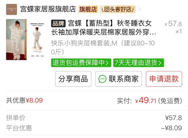Open the GONGDIE store logo

(x=11, y=9)
